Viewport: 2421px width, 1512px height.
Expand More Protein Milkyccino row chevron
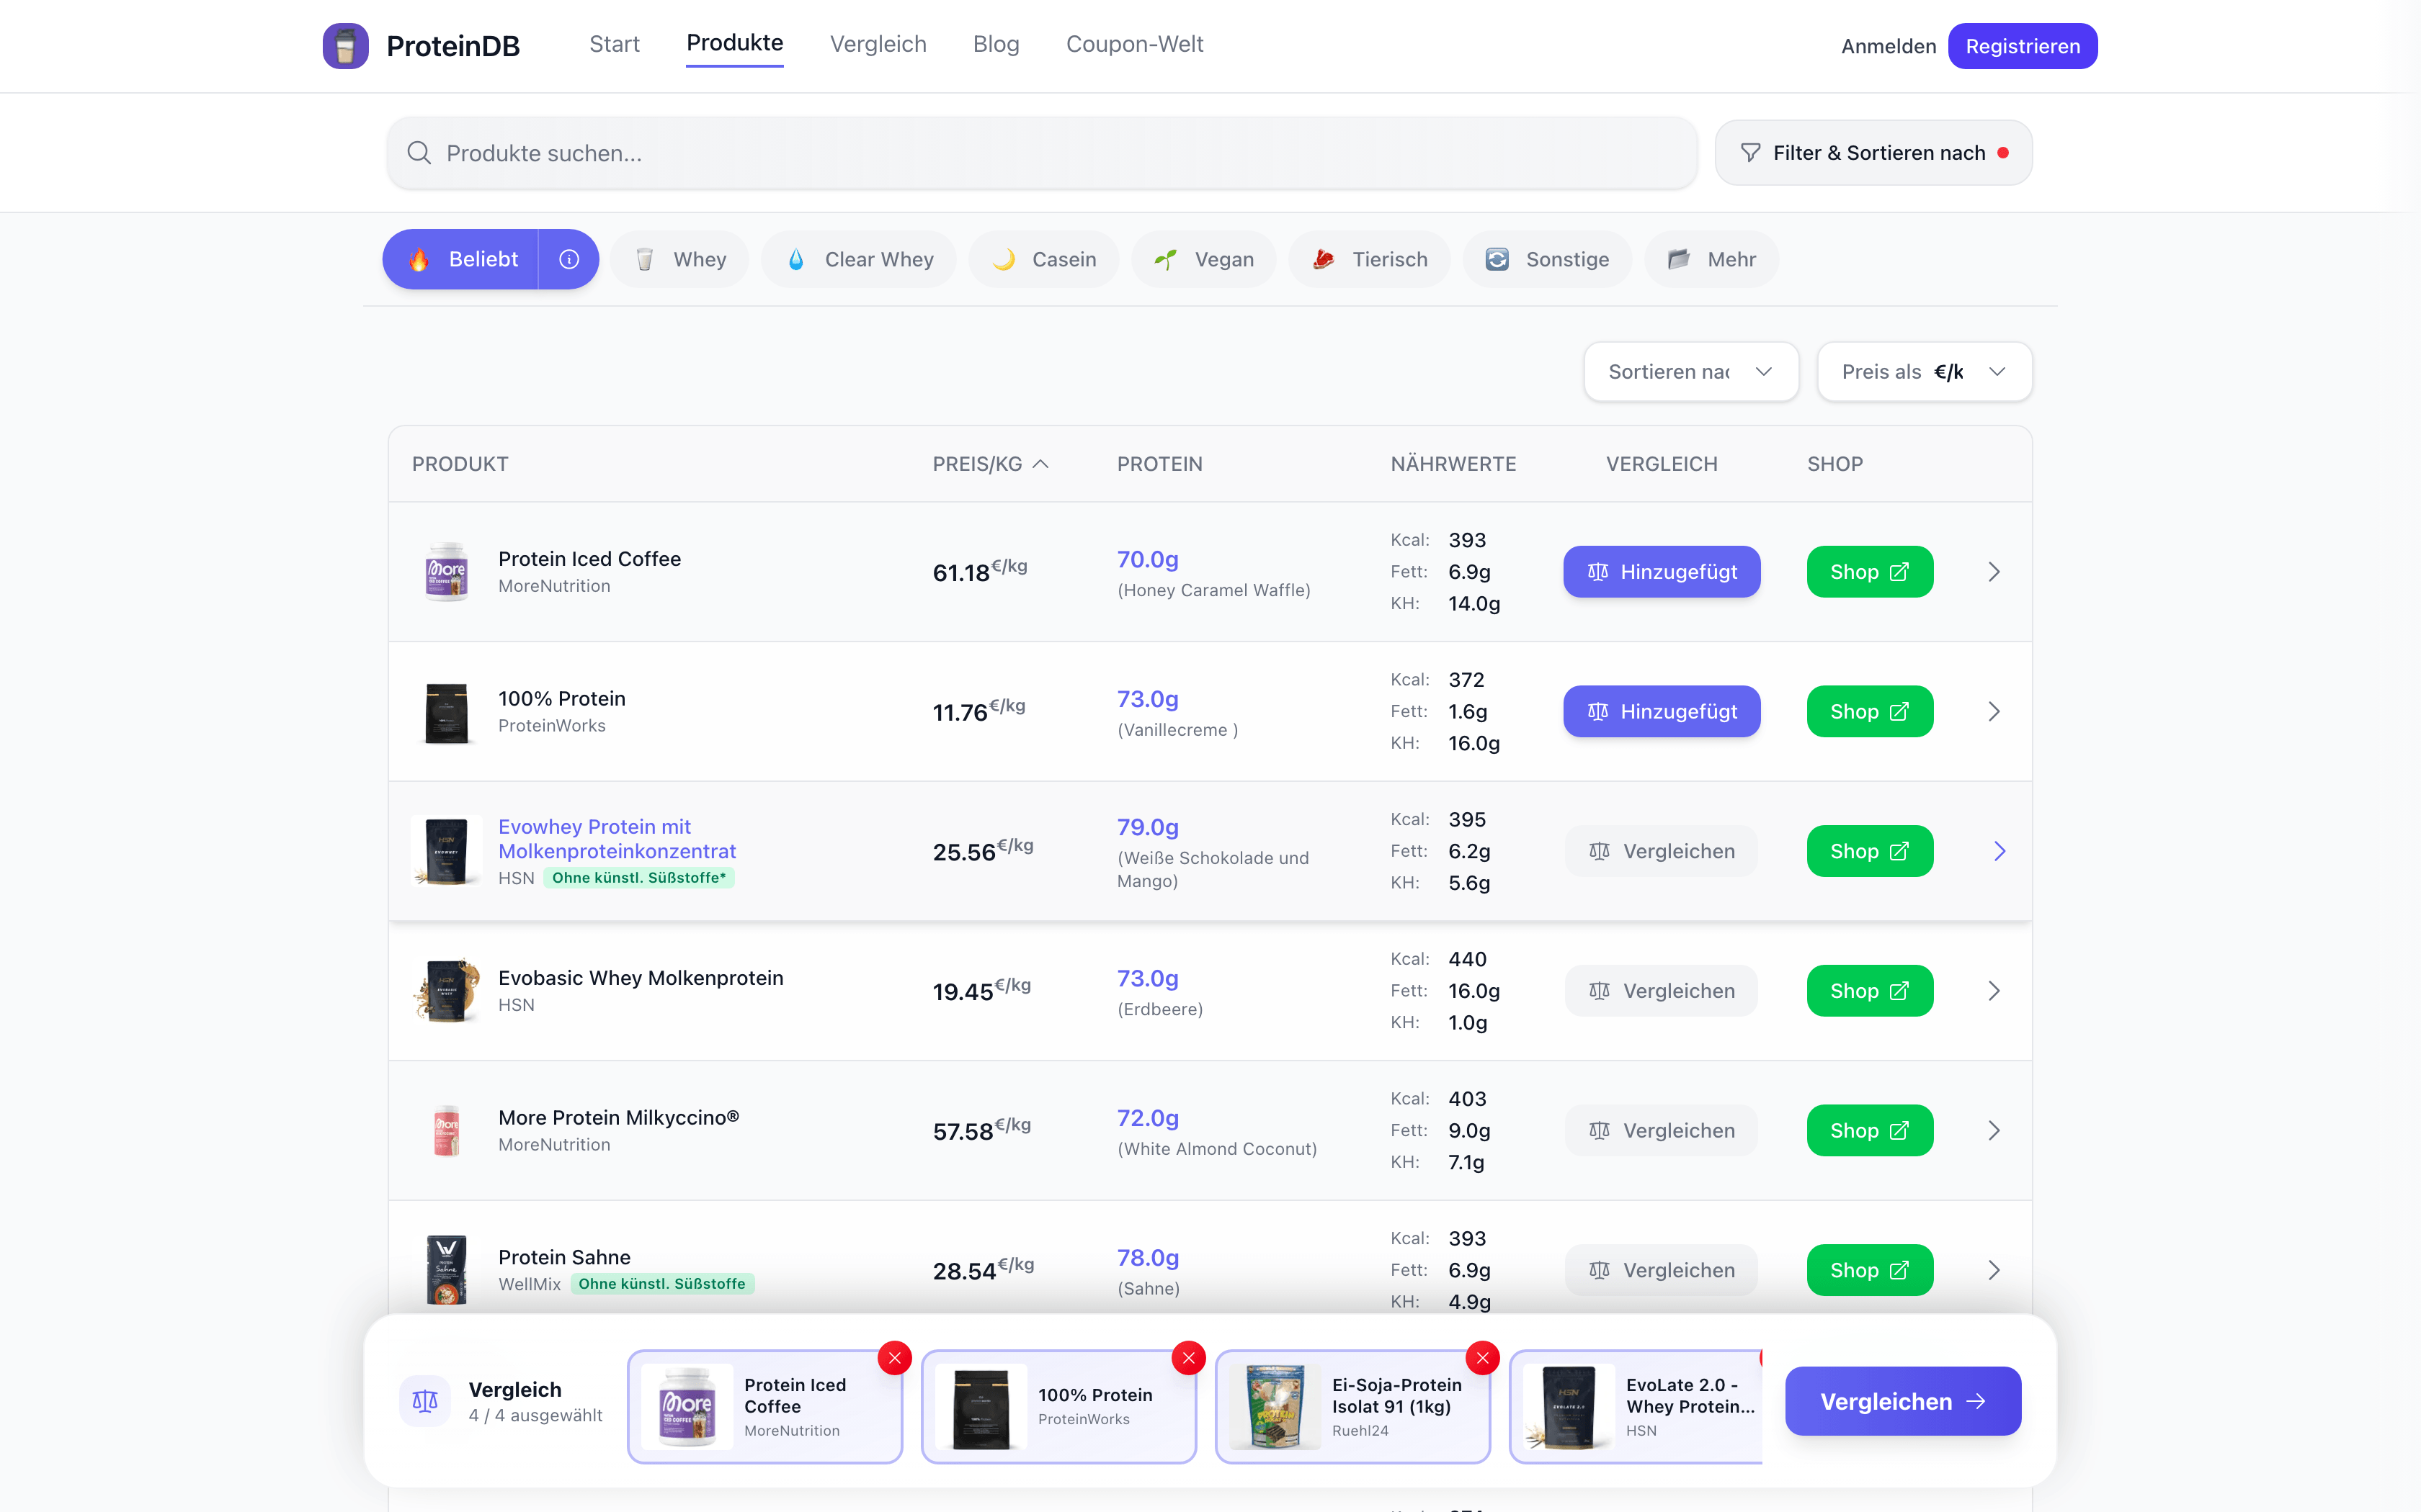click(x=1994, y=1131)
